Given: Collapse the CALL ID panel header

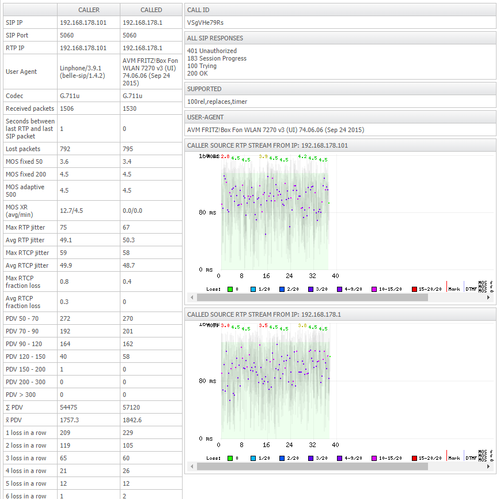Looking at the screenshot, I should pyautogui.click(x=340, y=10).
